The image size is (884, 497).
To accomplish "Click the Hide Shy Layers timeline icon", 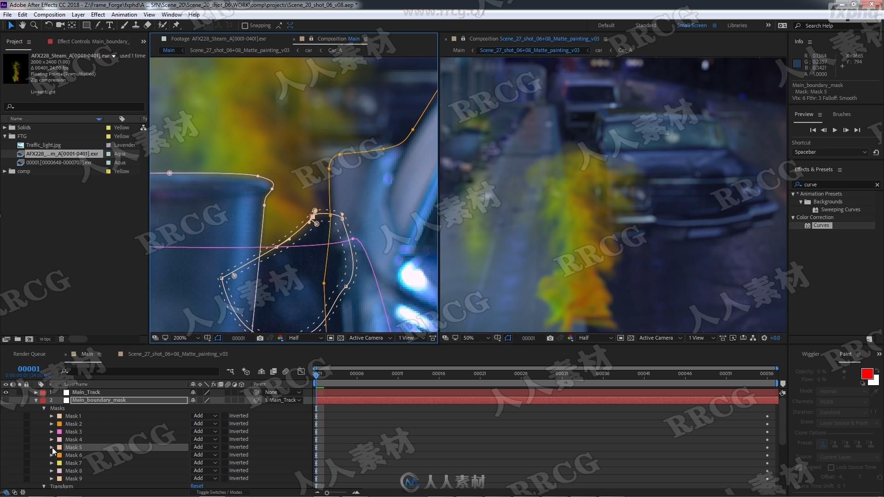I will pyautogui.click(x=261, y=371).
